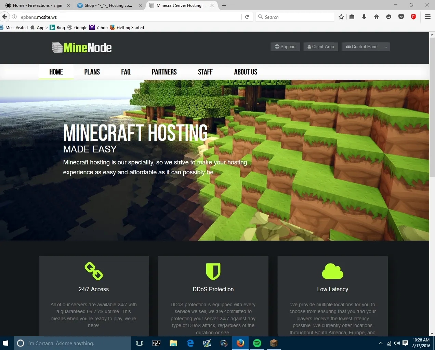The image size is (435, 350).
Task: Open the Bing bookmark
Action: click(57, 27)
